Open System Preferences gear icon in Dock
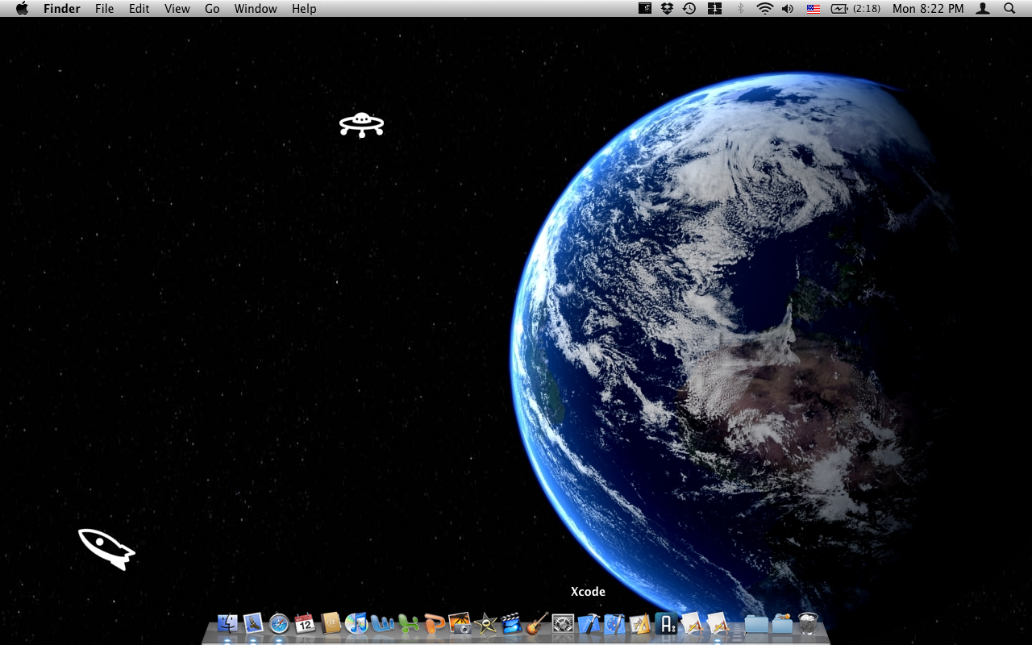Screen dimensions: 1032x645 563,623
